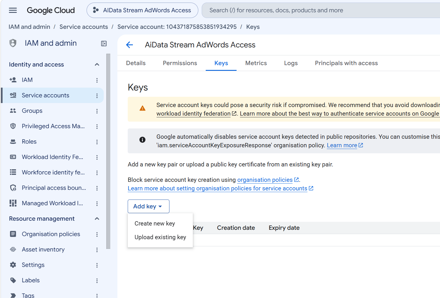Viewport: 440px width, 298px height.
Task: Collapse the Identity and access section
Action: pyautogui.click(x=97, y=65)
